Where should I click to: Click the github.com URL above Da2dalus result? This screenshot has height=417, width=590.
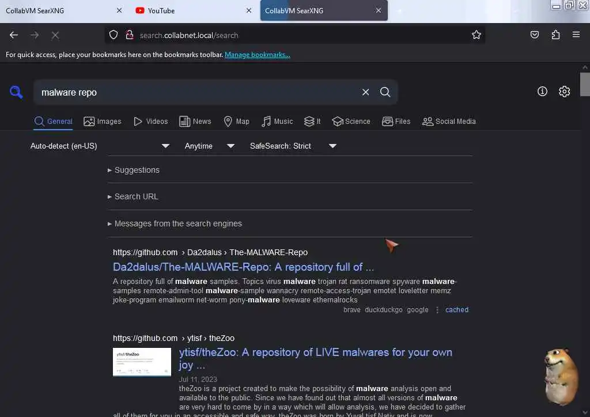(x=210, y=252)
